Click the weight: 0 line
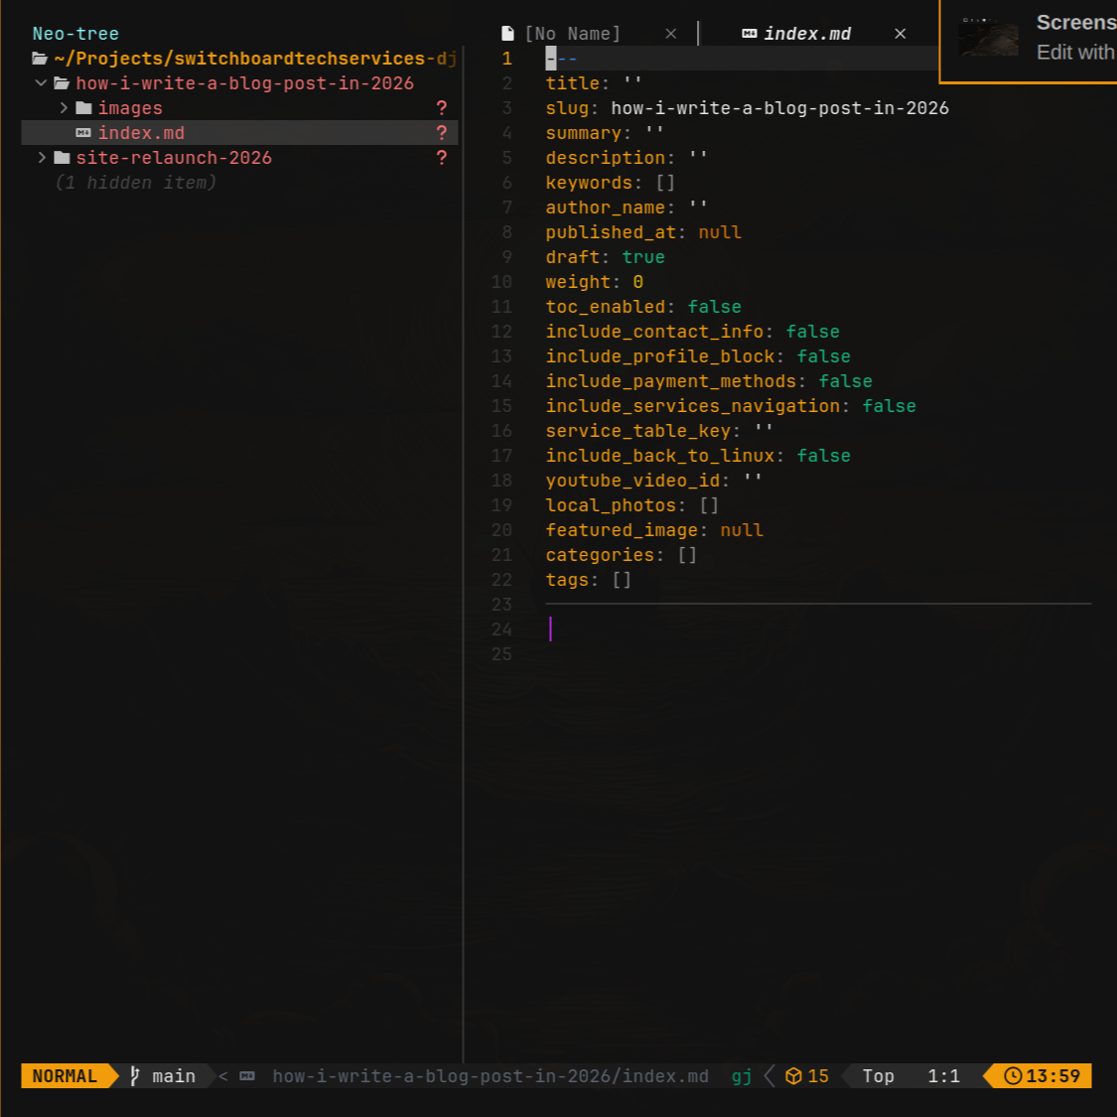 click(x=594, y=282)
